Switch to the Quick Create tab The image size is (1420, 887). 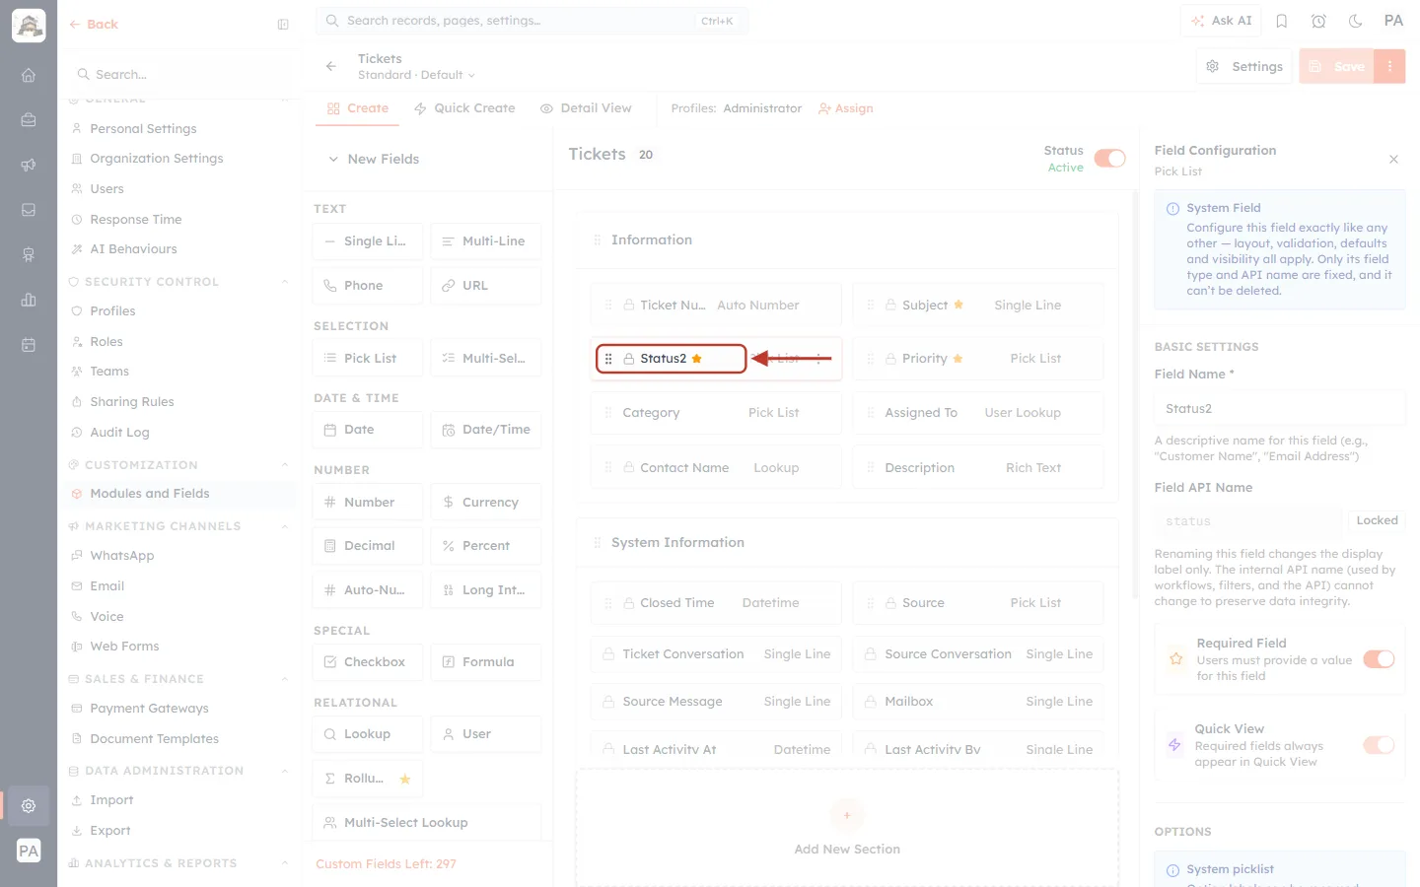(464, 108)
